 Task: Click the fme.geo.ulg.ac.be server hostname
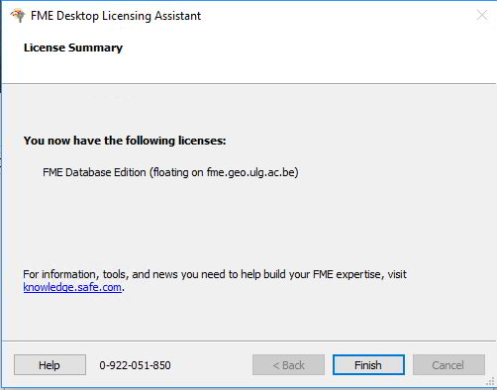coord(250,172)
